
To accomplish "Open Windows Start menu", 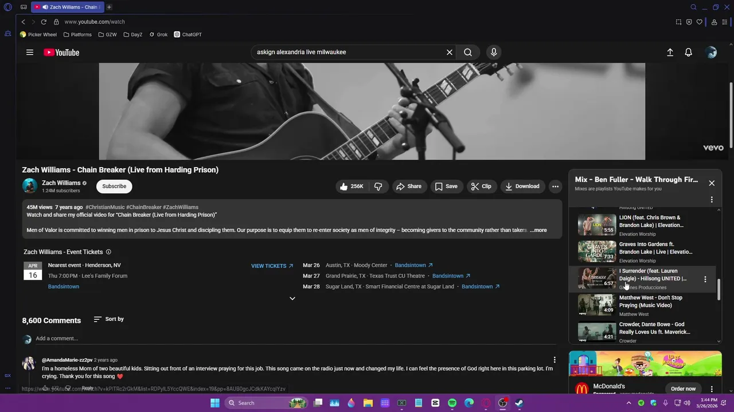I will point(215,403).
